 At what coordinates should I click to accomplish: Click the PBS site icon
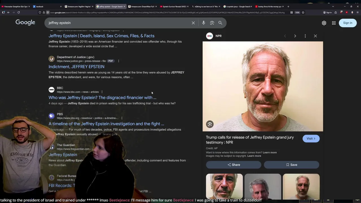[x=51, y=116]
